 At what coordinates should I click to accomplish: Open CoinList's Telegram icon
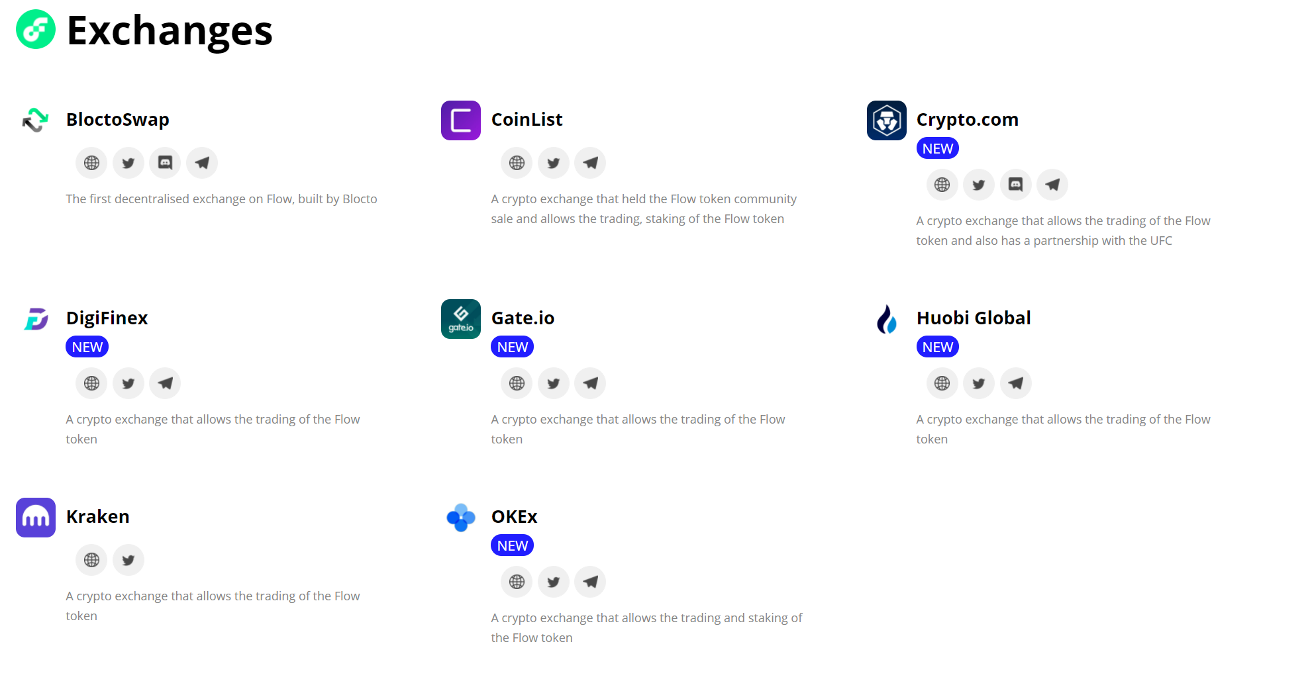[x=590, y=163]
